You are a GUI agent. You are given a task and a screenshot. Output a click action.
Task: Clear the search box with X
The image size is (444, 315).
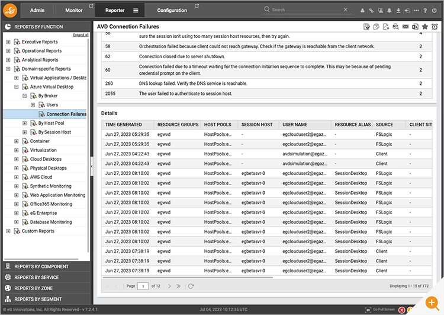coord(346,9)
